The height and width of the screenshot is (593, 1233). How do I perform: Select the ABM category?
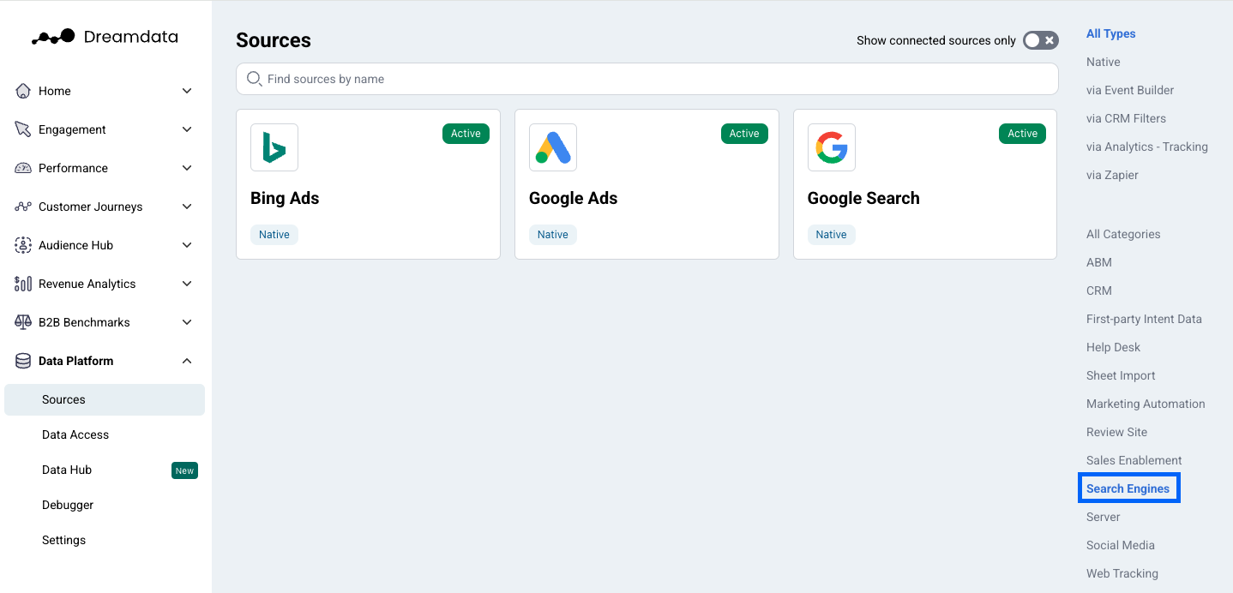coord(1099,262)
